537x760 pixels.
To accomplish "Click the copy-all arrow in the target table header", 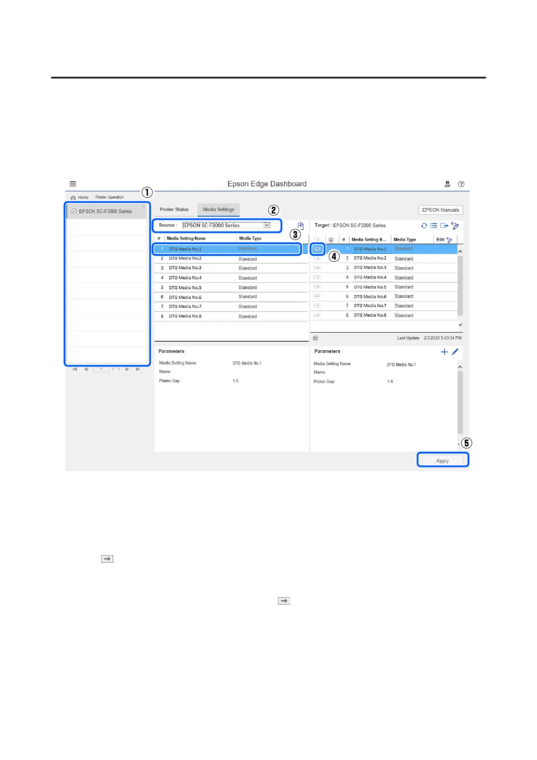I will [317, 240].
